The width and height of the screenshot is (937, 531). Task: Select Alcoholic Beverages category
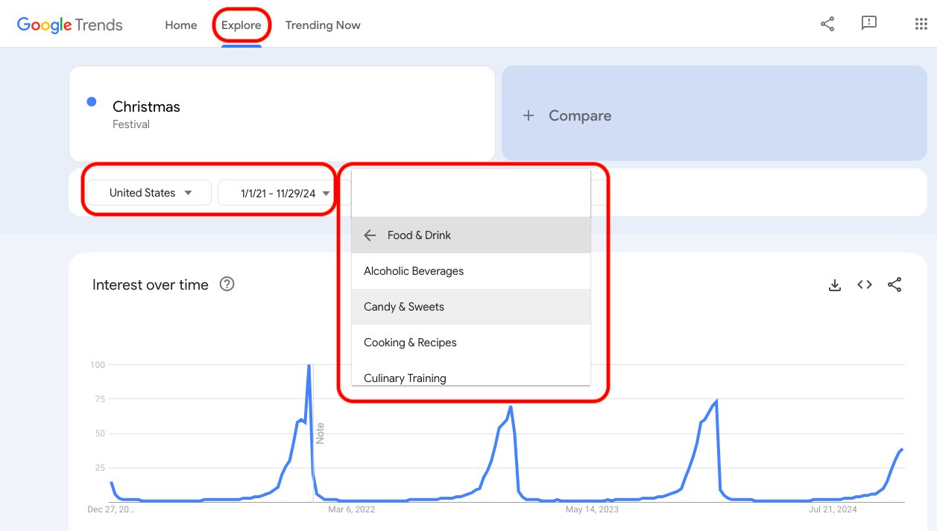pos(414,271)
